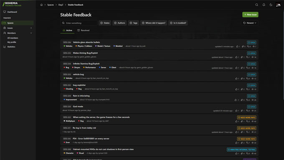Open issue 'vehicle bug'
284x160 pixels.
point(79,75)
